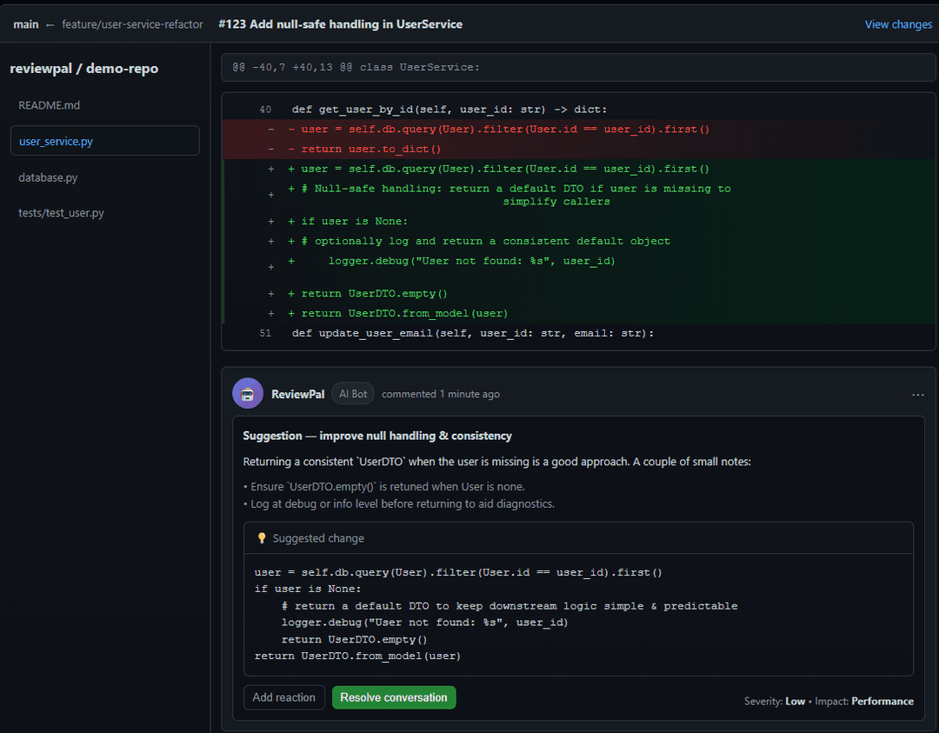
Task: Click the reviewpal / demo-repo repository name
Action: pos(83,68)
